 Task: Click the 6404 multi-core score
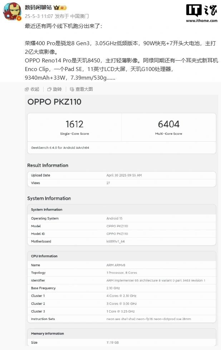[x=168, y=124]
